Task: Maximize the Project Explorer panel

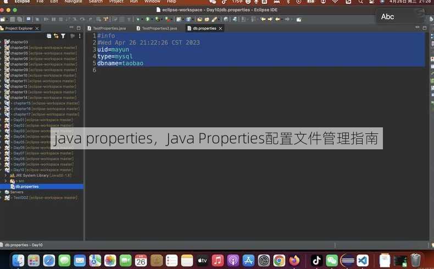Action: (x=79, y=28)
